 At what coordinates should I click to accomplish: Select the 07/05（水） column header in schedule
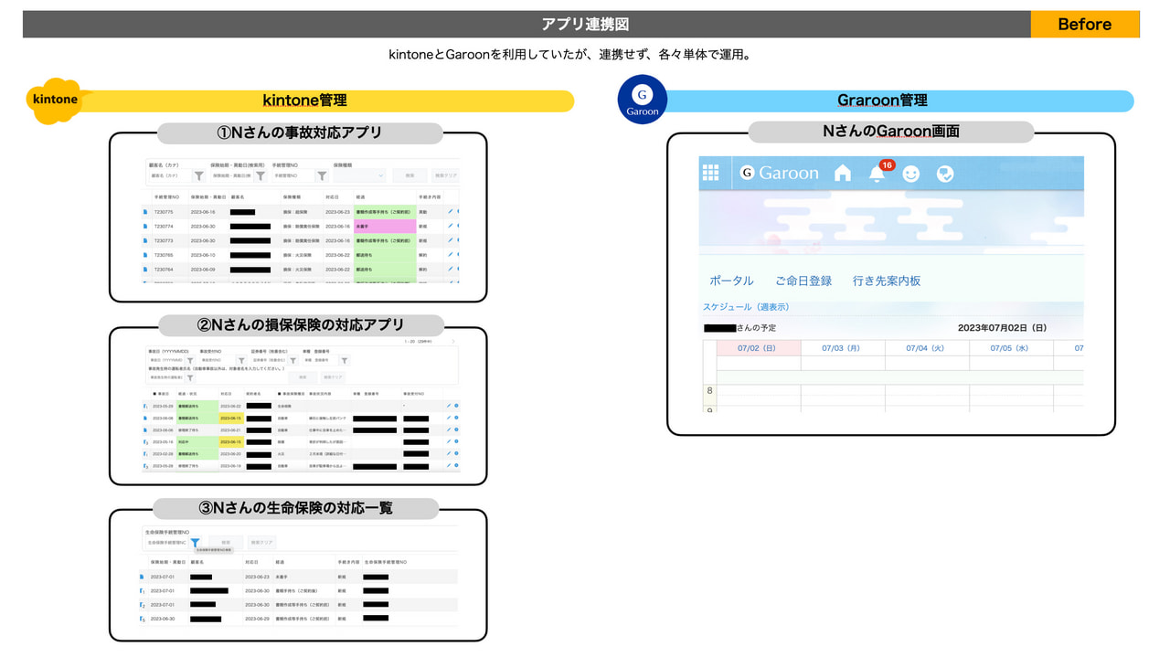[x=1011, y=348]
